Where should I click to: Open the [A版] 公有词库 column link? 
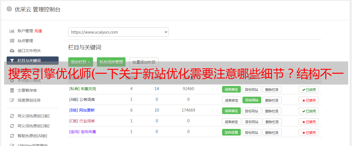point(82,99)
